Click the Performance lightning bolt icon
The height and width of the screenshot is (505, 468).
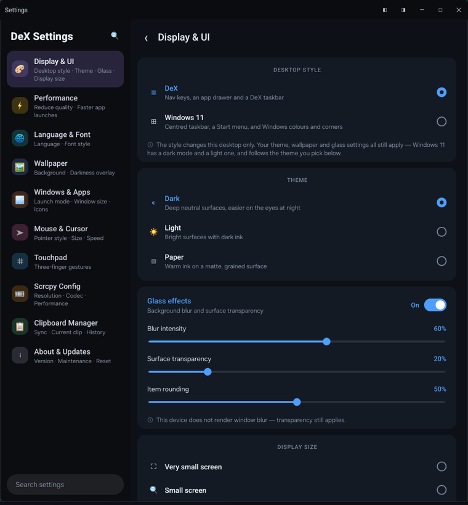(x=20, y=105)
